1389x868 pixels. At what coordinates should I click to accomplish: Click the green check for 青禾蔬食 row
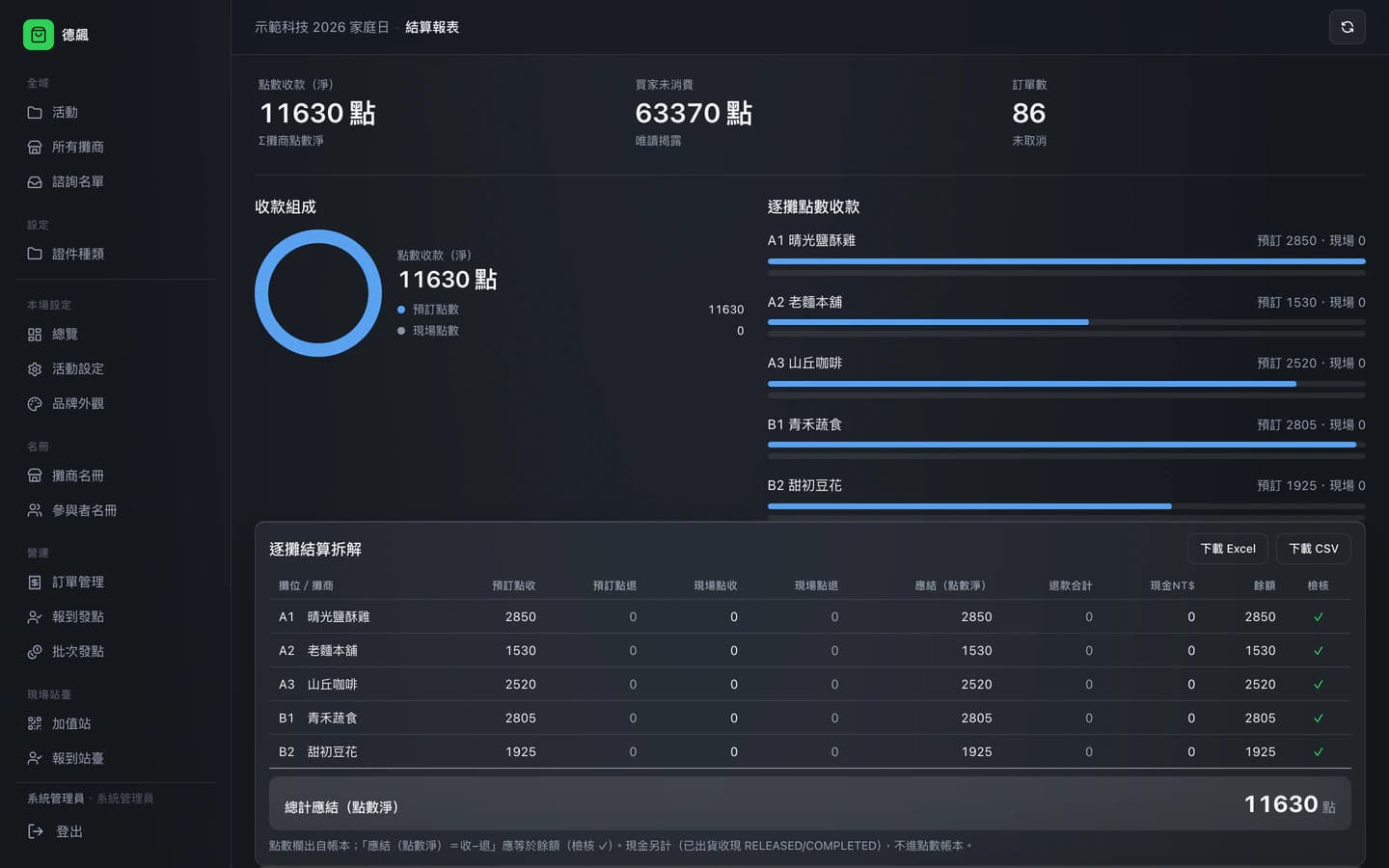coord(1319,719)
